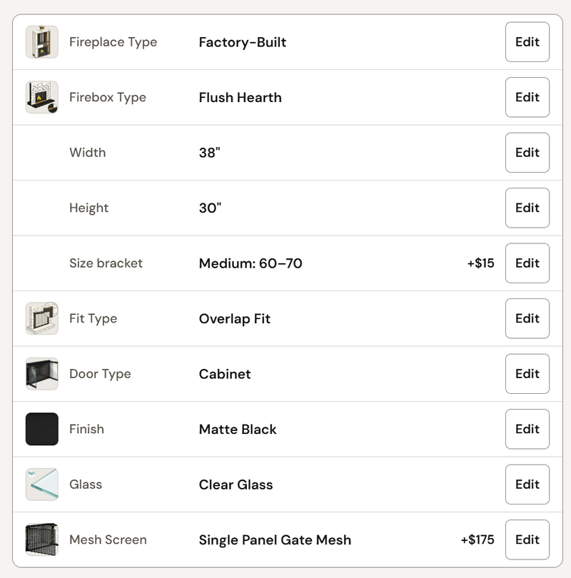The height and width of the screenshot is (578, 571).
Task: Edit the Fit Type choice
Action: 527,318
